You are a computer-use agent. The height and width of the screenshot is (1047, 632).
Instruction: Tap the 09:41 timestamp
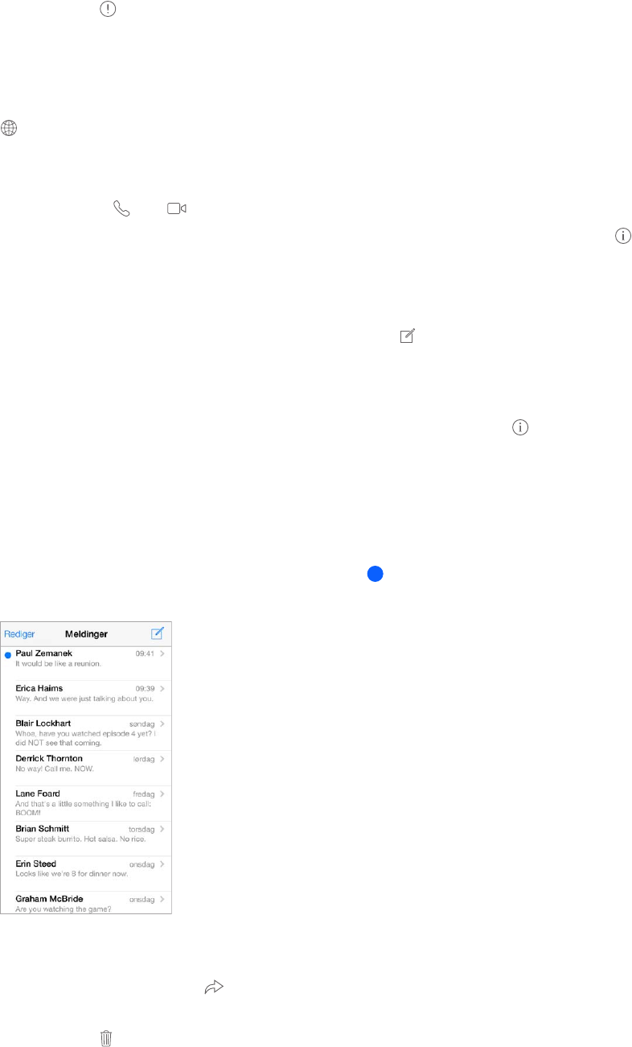click(146, 654)
